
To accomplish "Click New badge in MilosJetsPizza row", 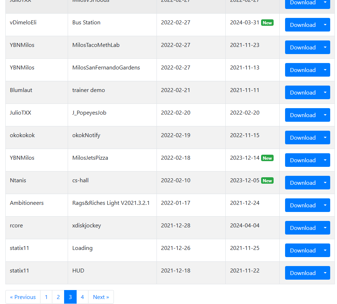I will [267, 158].
